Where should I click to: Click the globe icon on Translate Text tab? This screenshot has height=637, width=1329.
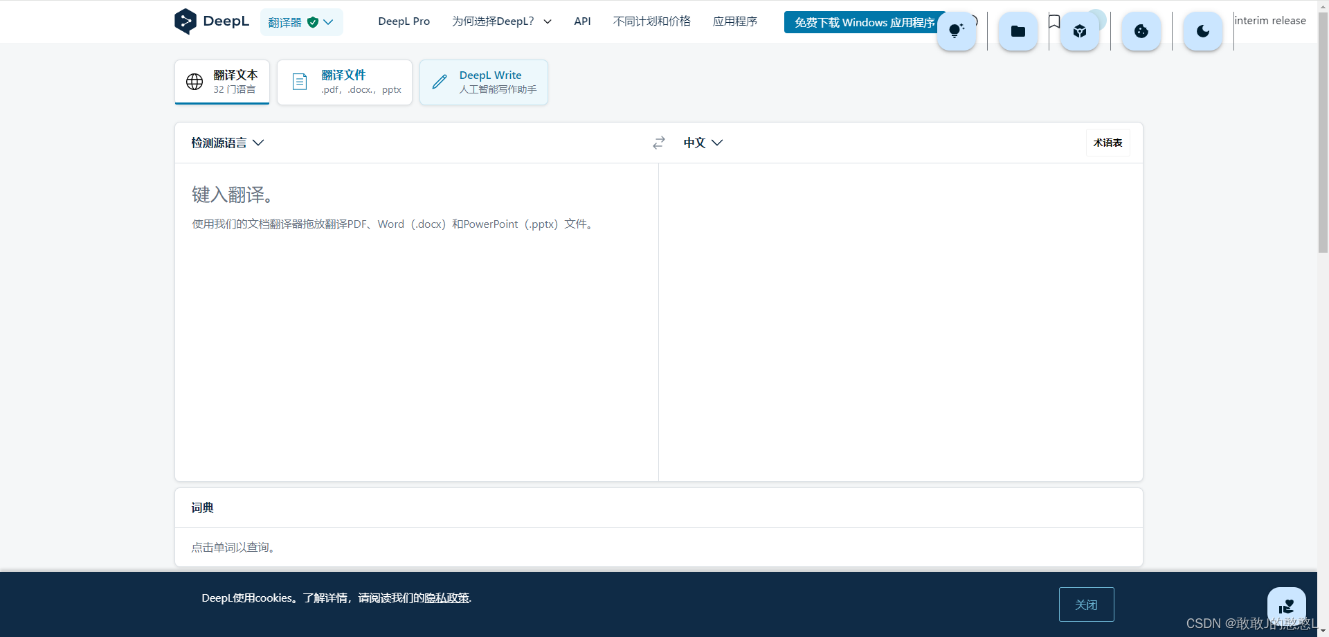click(195, 82)
